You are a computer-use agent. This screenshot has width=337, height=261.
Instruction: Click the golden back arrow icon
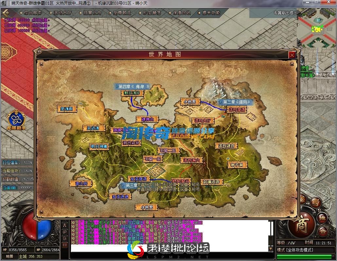pyautogui.click(x=6, y=13)
